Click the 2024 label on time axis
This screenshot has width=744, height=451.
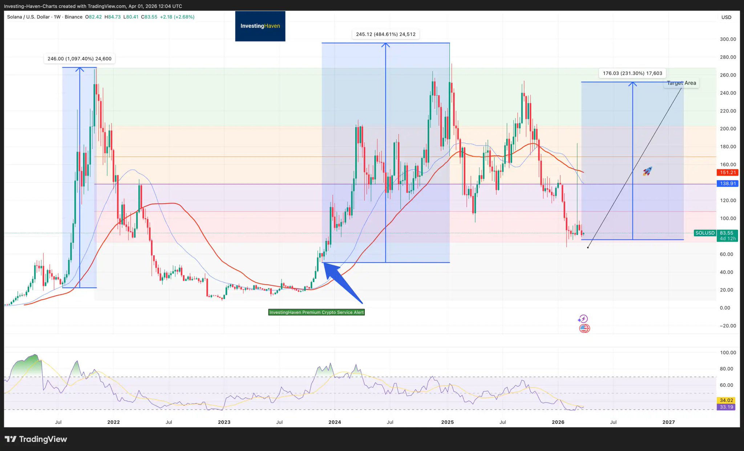pyautogui.click(x=335, y=422)
